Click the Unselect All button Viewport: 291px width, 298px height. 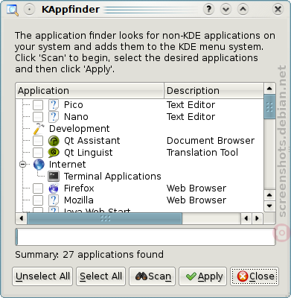point(42,276)
